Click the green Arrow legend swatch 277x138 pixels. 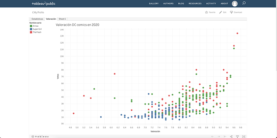pos(31,26)
